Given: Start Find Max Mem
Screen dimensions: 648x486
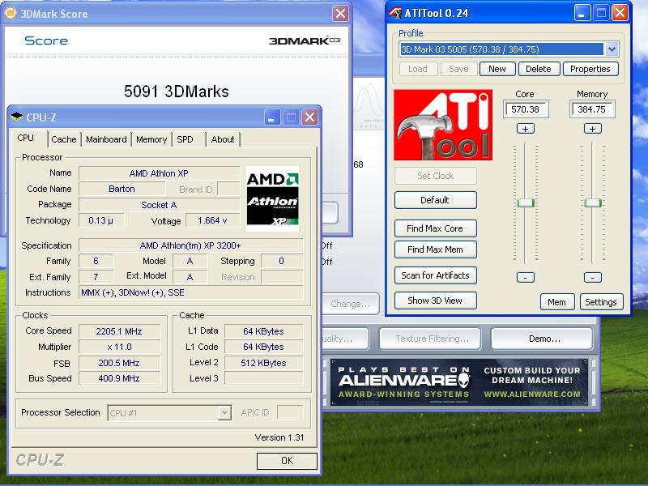Looking at the screenshot, I should click(x=435, y=249).
